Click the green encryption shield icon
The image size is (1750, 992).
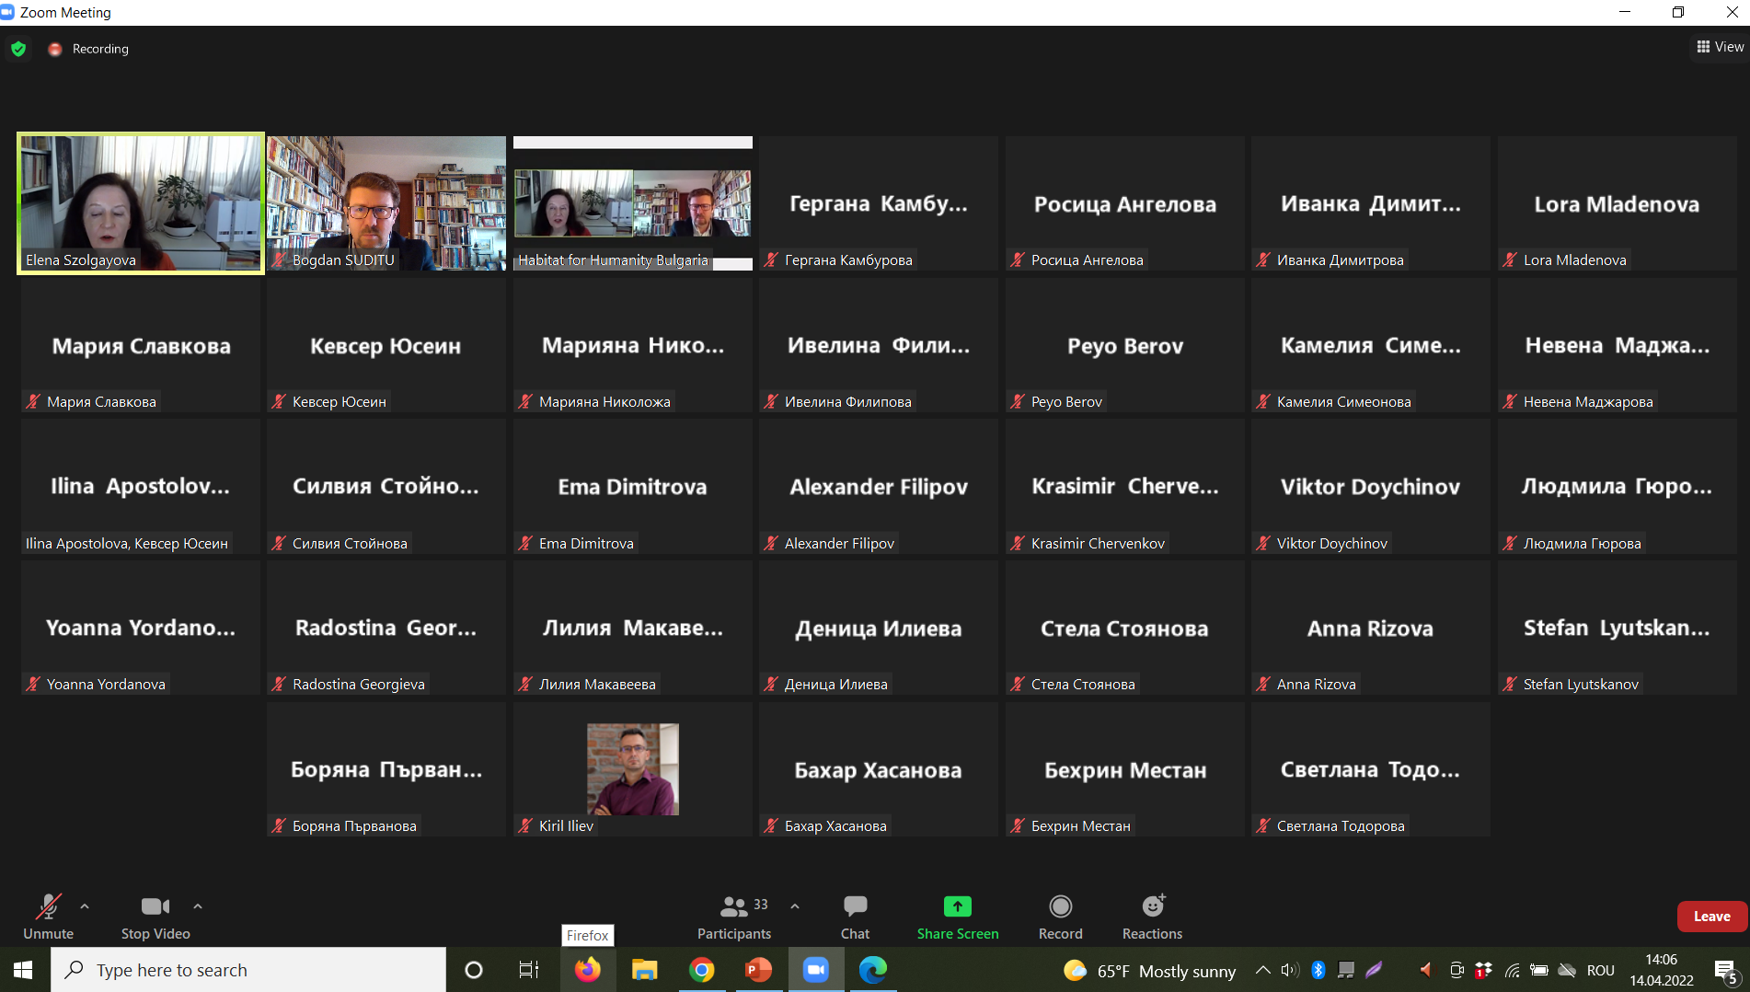click(18, 49)
